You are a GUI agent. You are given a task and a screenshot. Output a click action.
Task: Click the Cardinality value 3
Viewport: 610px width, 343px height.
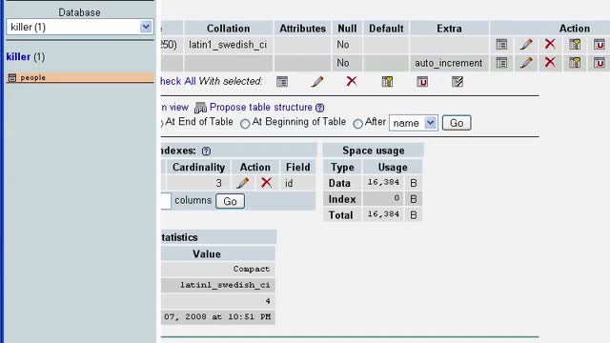[x=218, y=183]
